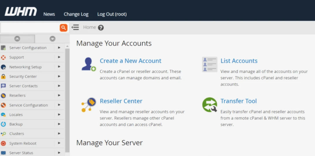Select Networking Setup in the sidebar

tap(25, 67)
